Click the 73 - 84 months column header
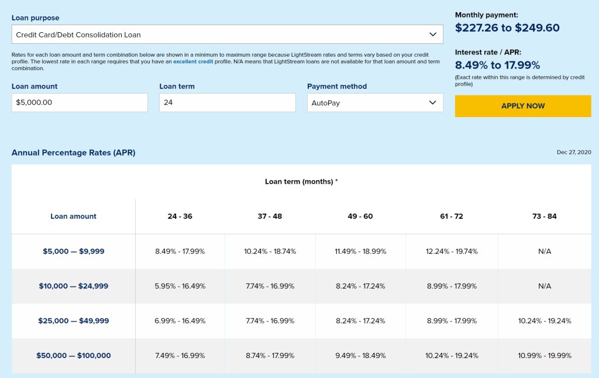 545,217
